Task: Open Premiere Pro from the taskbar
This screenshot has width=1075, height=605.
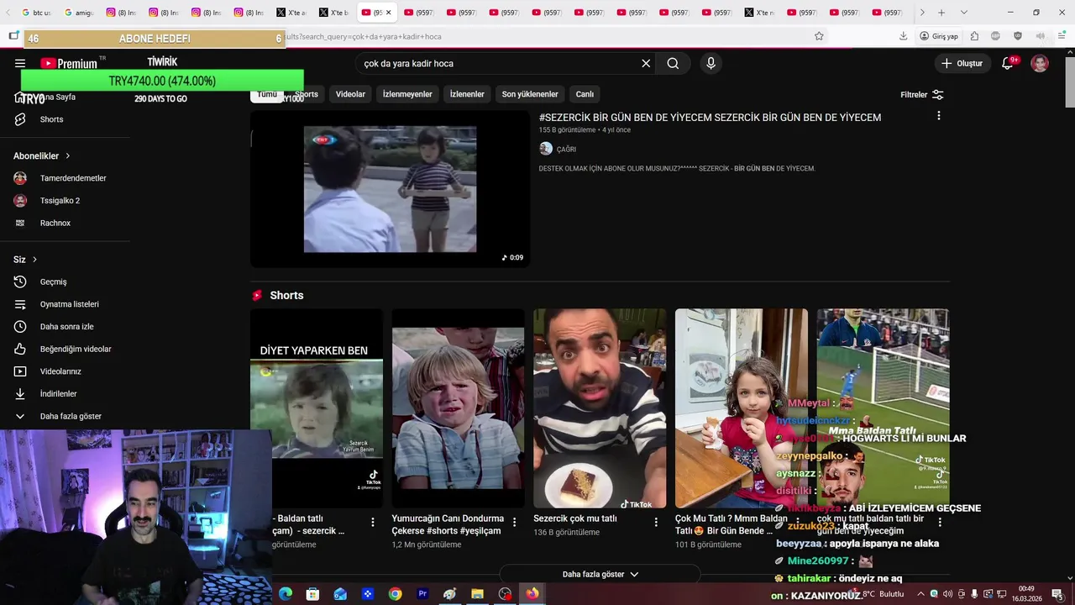Action: coord(422,594)
